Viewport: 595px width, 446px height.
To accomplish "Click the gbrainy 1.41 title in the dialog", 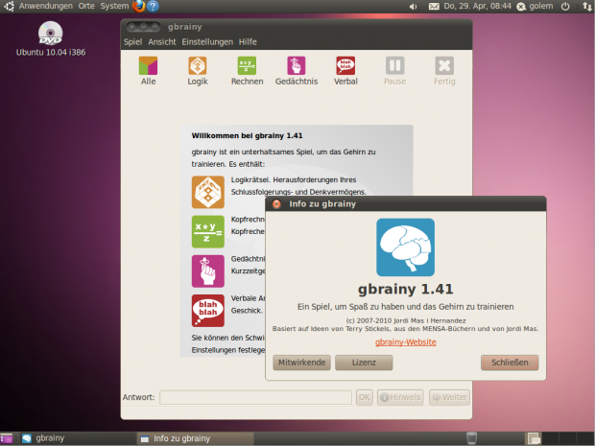I will [406, 290].
